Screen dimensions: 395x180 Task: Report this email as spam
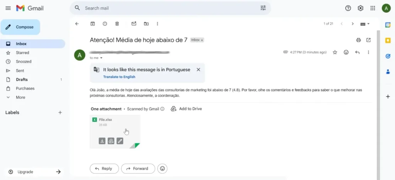[105, 24]
